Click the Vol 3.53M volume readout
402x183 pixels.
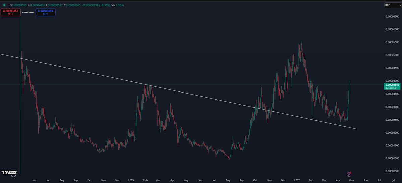click(x=119, y=5)
